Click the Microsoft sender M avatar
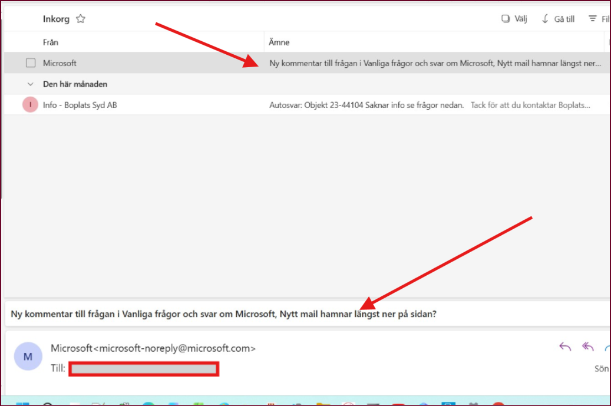Viewport: 611px width, 406px height. coord(28,356)
